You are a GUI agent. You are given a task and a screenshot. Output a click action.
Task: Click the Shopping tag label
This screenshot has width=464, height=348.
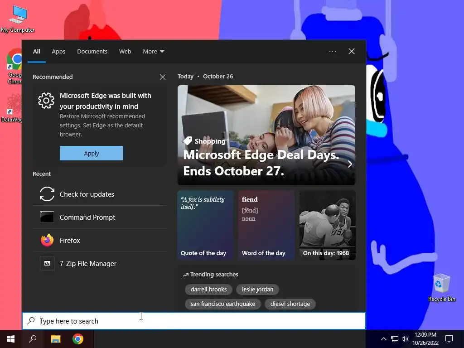tap(204, 141)
